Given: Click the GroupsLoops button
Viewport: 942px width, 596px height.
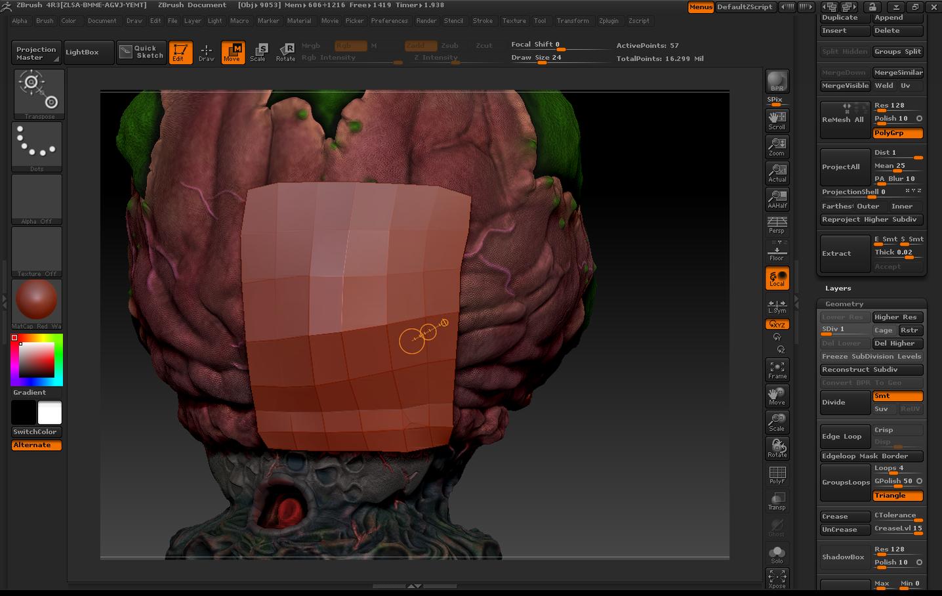Looking at the screenshot, I should pos(845,482).
